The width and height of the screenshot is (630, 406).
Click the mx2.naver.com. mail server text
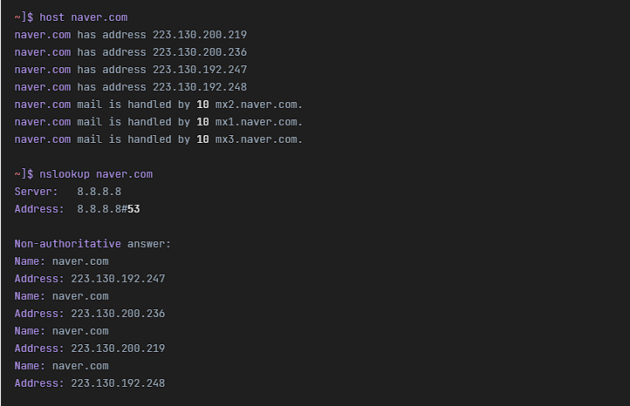click(259, 105)
